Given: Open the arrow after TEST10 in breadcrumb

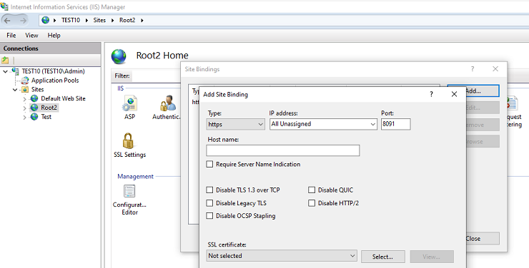Looking at the screenshot, I should pos(86,20).
